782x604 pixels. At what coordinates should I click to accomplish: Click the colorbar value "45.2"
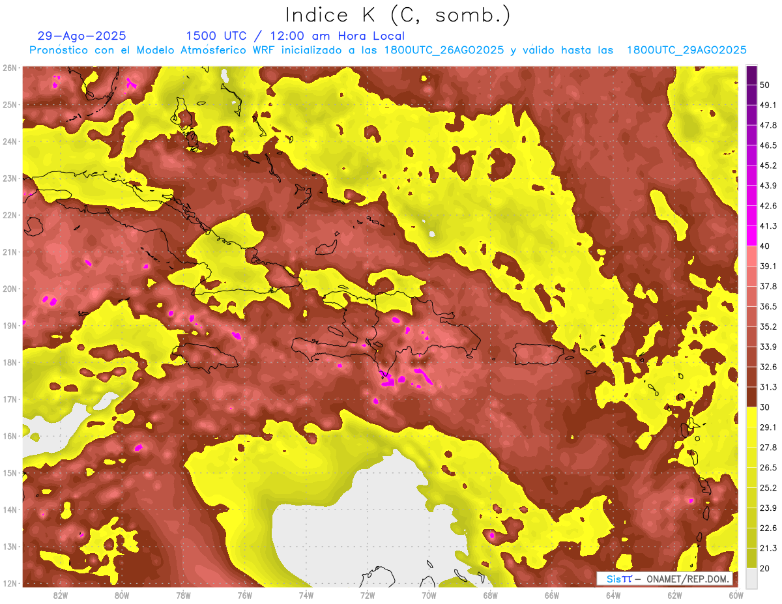(x=768, y=165)
